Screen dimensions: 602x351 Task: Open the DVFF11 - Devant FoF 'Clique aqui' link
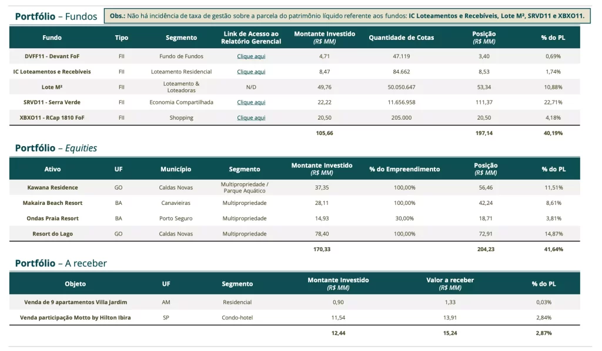[x=251, y=56]
